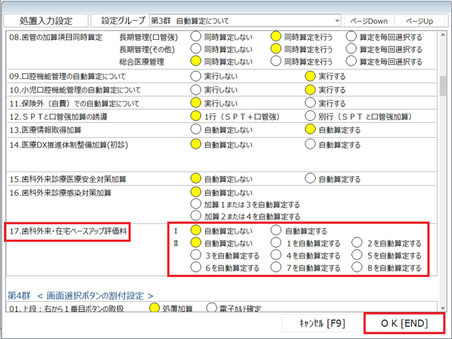Screen dimensions: 452x339
Task: Select 加算2または4を自動算定する option
Action: [x=196, y=217]
